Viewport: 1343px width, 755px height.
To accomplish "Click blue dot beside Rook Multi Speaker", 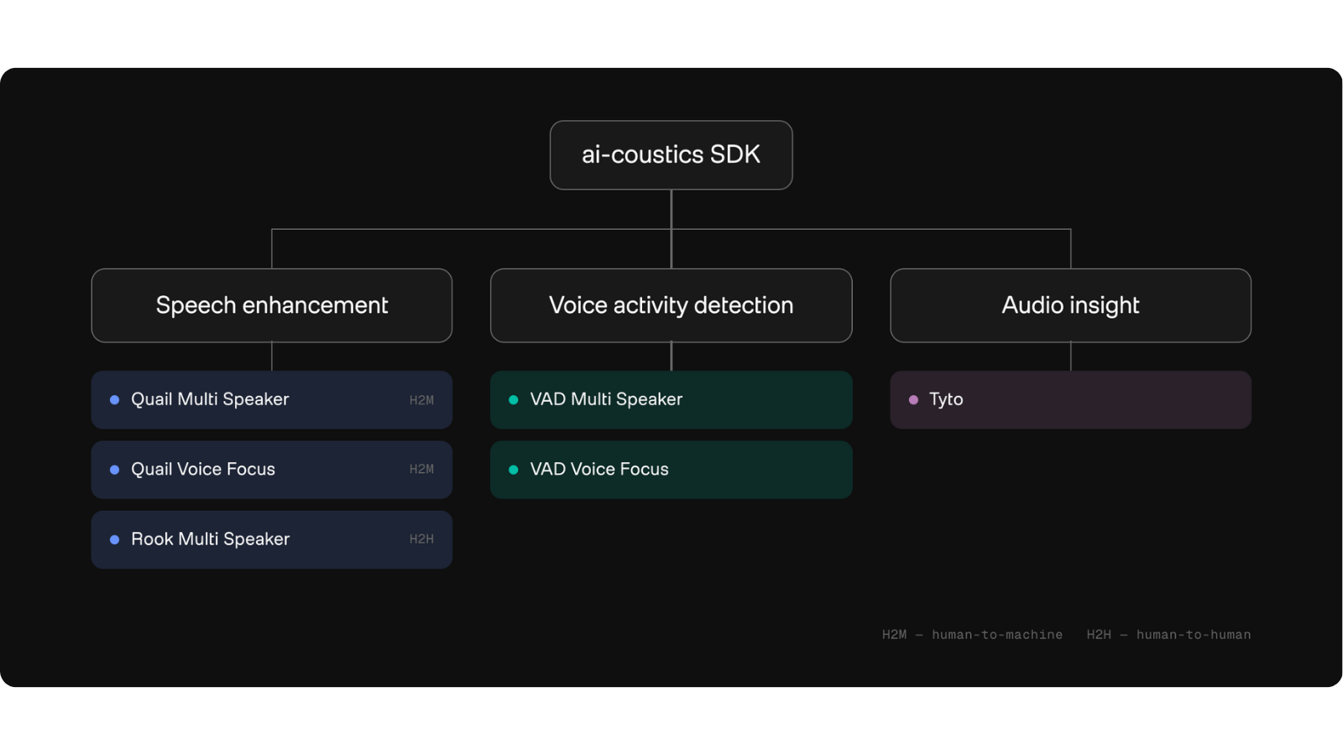I will click(x=114, y=539).
